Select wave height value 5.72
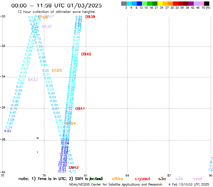The image size is (213, 187). coord(60,123)
